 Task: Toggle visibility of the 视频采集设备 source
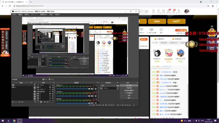(50, 92)
